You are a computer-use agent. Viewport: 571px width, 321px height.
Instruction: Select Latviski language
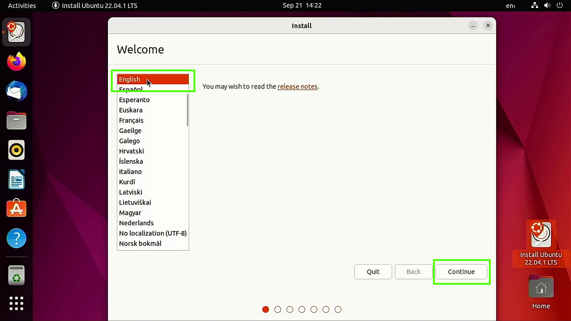153,192
